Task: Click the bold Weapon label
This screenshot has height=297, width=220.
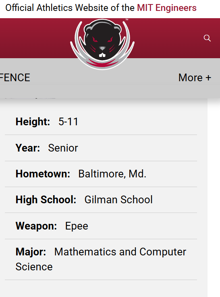Action: (x=36, y=226)
